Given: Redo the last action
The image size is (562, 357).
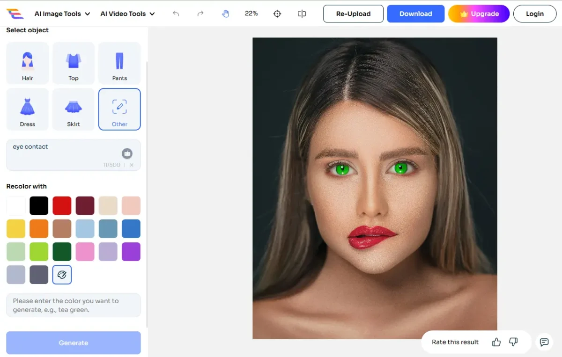Looking at the screenshot, I should (200, 14).
